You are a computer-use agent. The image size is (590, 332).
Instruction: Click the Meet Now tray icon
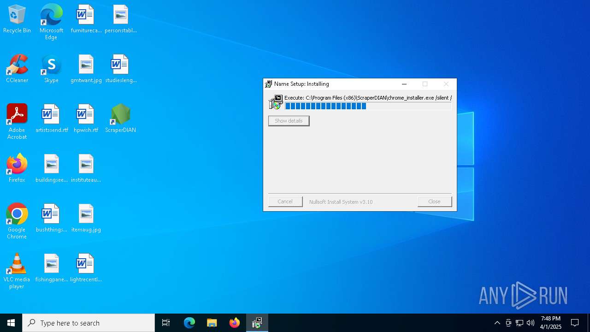[508, 323]
